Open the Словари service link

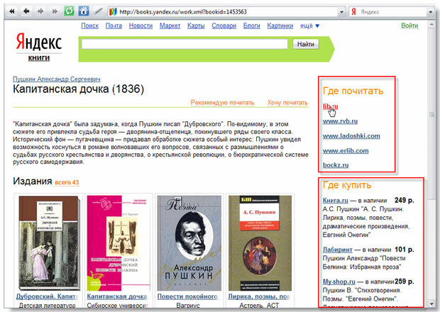[x=224, y=26]
